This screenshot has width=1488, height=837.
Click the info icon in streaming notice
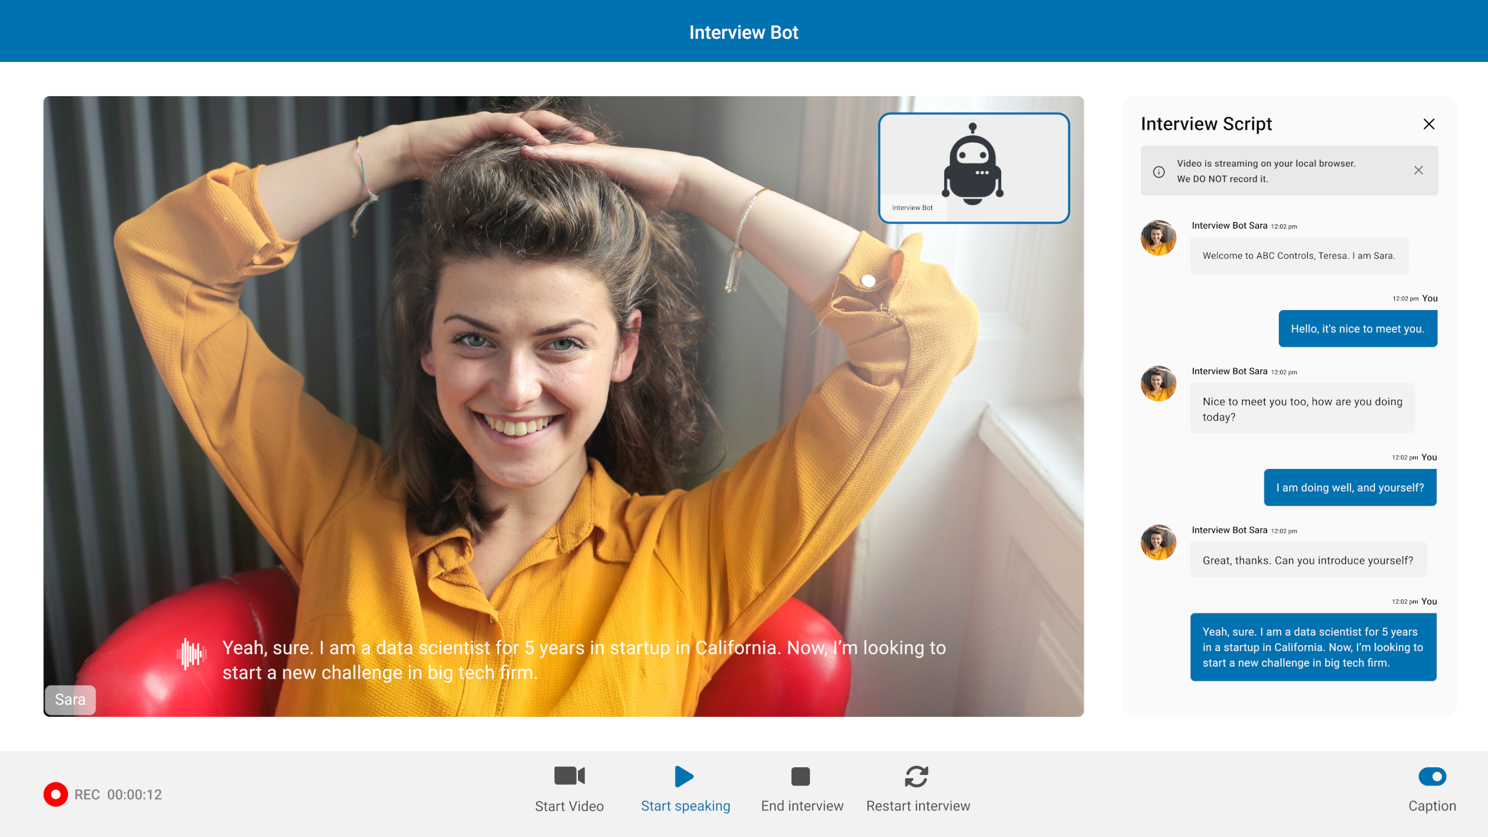point(1159,172)
